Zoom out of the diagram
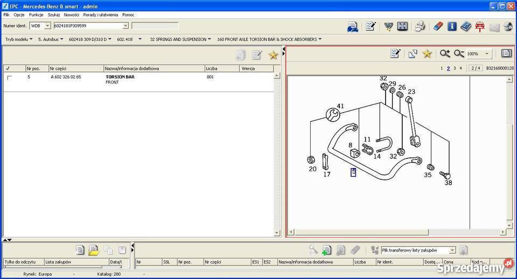 [459, 53]
